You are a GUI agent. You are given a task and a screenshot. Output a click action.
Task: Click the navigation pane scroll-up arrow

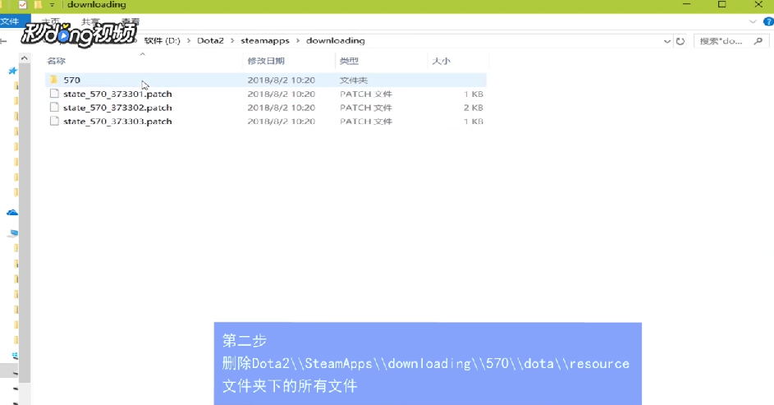pos(24,58)
